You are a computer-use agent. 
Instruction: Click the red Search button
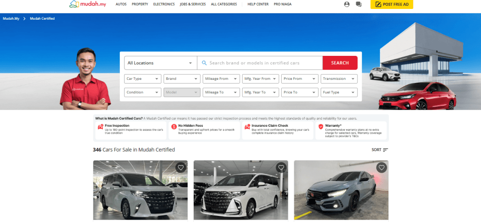click(x=339, y=63)
